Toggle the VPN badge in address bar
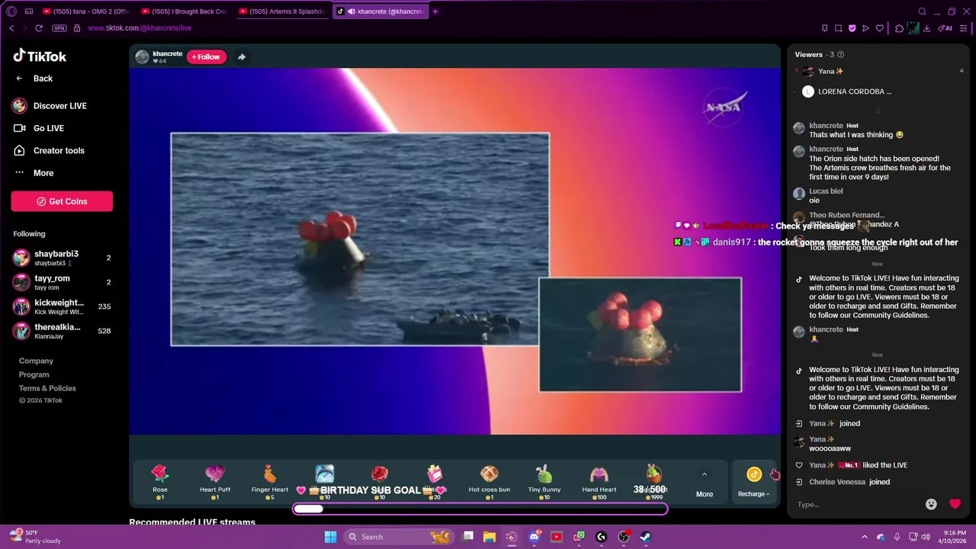Screen dimensions: 976x549 [x=59, y=28]
